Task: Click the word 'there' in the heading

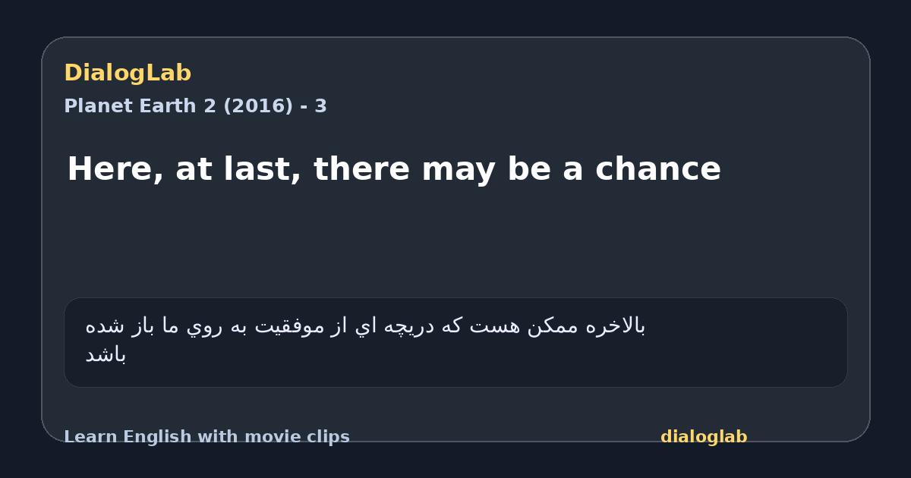Action: tap(361, 169)
